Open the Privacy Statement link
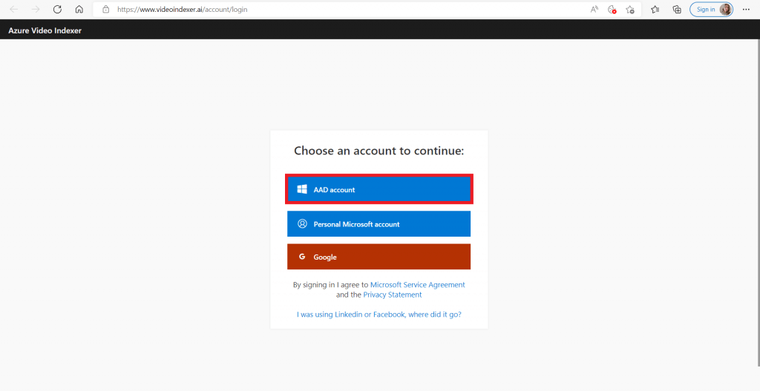760x391 pixels. coord(392,295)
